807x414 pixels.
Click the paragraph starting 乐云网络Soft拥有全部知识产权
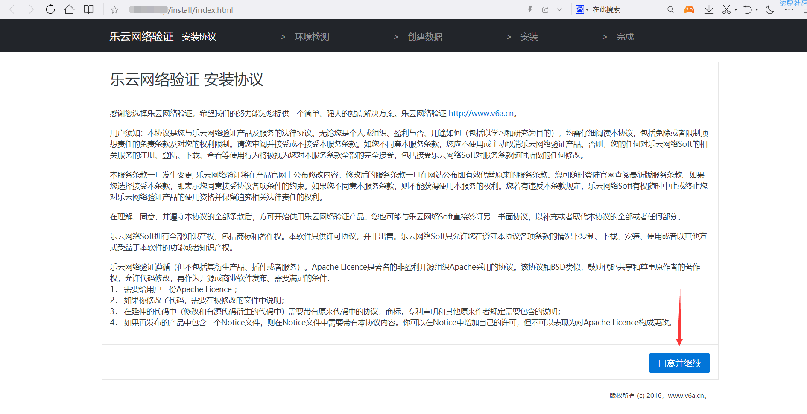pyautogui.click(x=409, y=242)
